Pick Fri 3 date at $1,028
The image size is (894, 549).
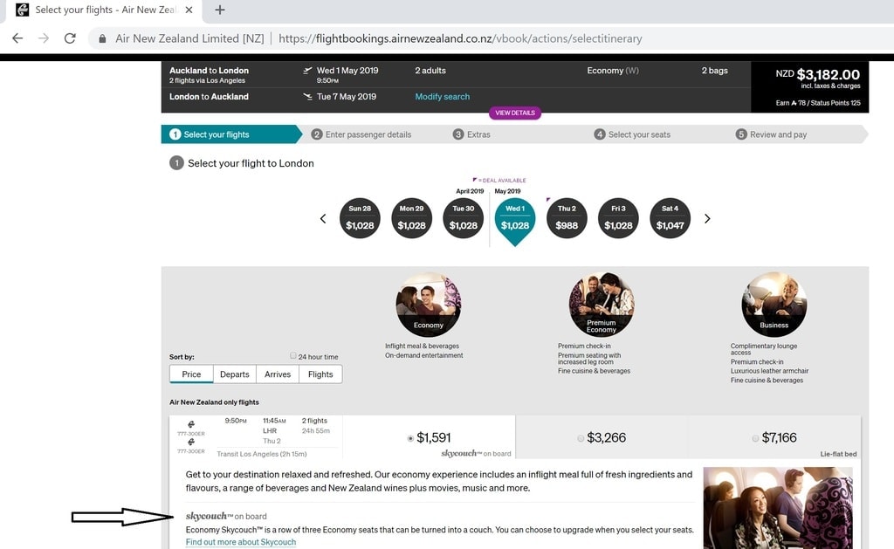[x=618, y=218]
